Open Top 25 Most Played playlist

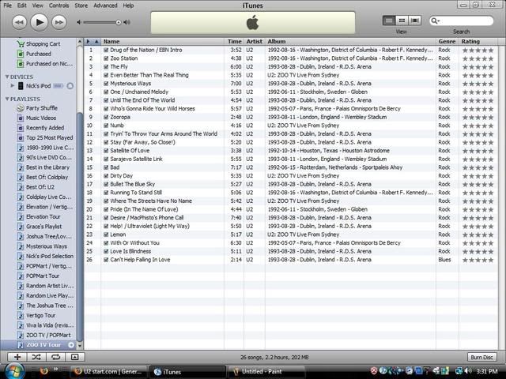pos(45,138)
